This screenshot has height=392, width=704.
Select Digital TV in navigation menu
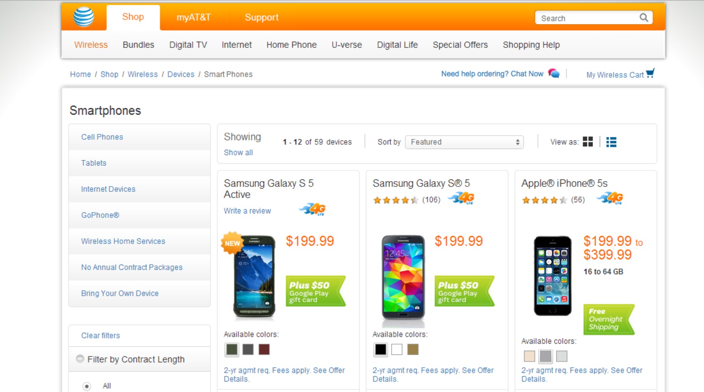click(188, 45)
